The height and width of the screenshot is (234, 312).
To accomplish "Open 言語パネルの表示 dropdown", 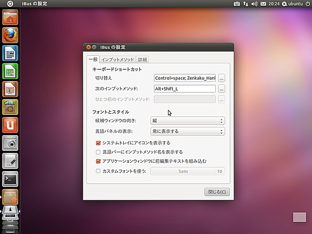I will tap(188, 132).
